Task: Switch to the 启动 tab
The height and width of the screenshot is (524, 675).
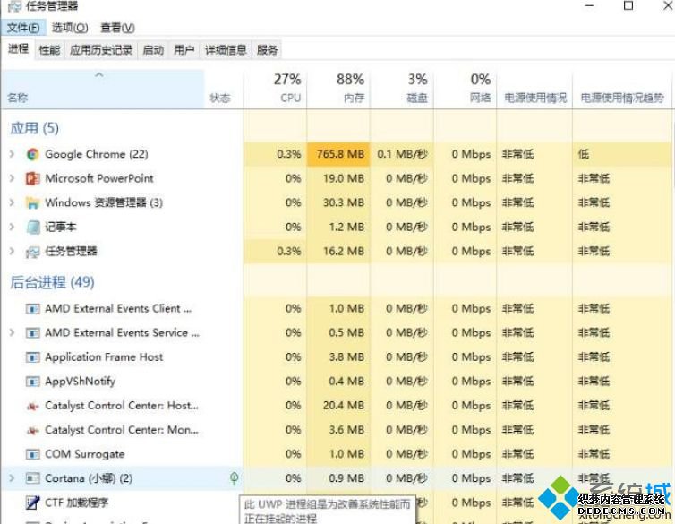Action: (x=153, y=50)
